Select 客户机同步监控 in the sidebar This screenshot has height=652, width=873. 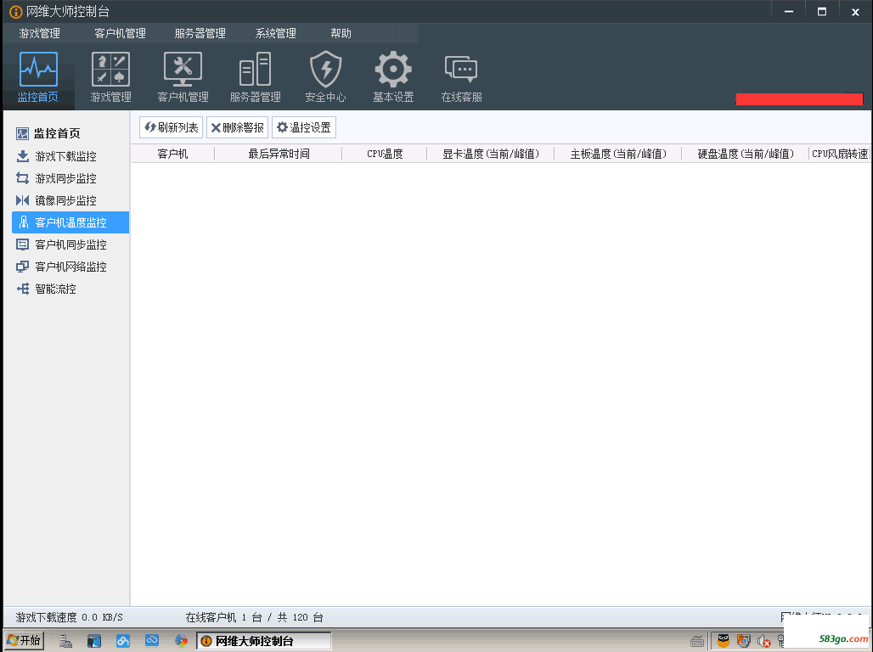62,245
